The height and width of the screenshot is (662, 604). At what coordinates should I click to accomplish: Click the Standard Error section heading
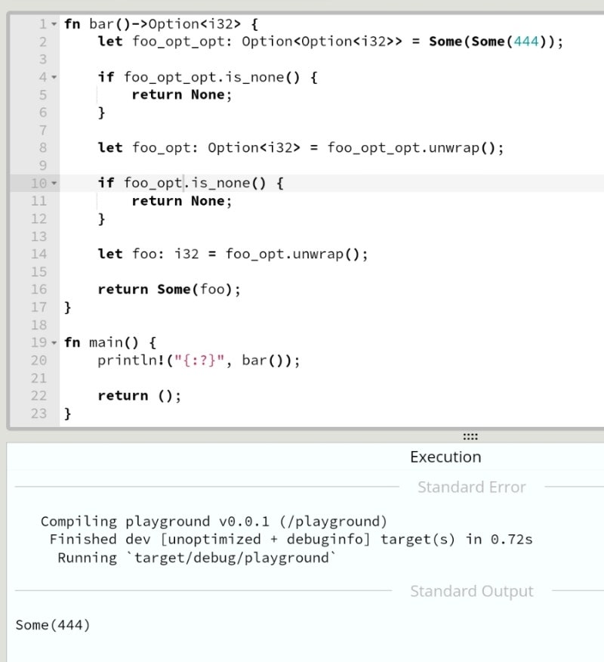coord(471,487)
